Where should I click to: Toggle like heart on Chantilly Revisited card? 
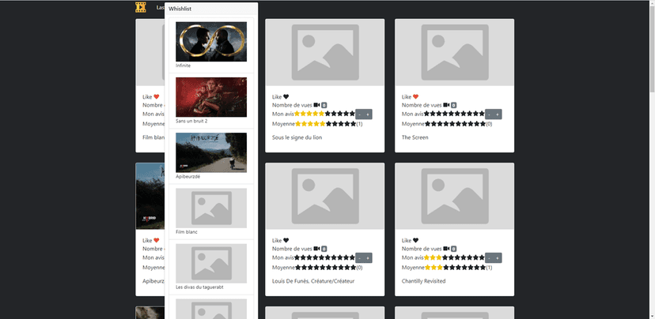(x=415, y=240)
